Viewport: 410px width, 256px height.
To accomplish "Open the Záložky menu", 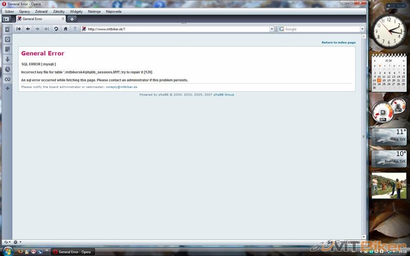I will click(59, 12).
